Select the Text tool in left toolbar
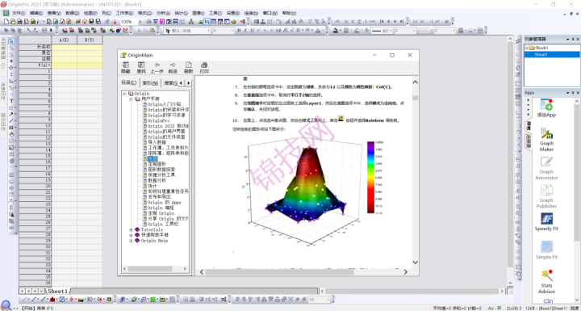Image resolution: width=581 pixels, height=311 pixels. click(x=11, y=101)
